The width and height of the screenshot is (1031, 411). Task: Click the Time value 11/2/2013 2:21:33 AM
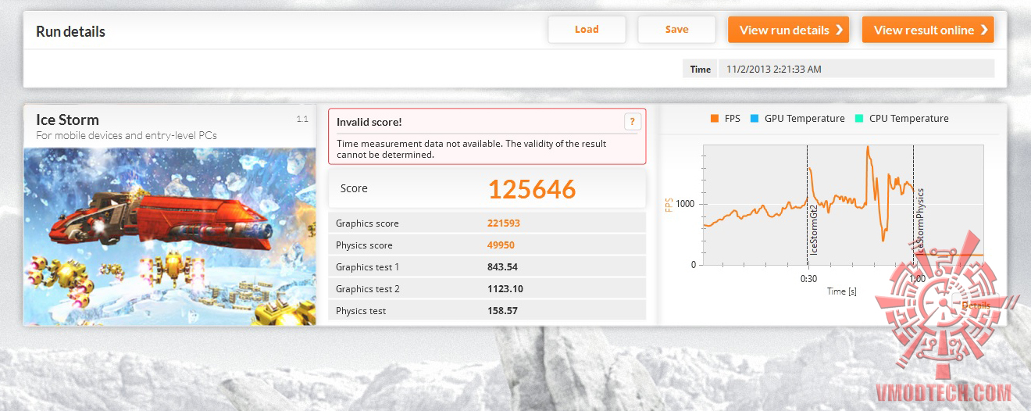point(774,69)
